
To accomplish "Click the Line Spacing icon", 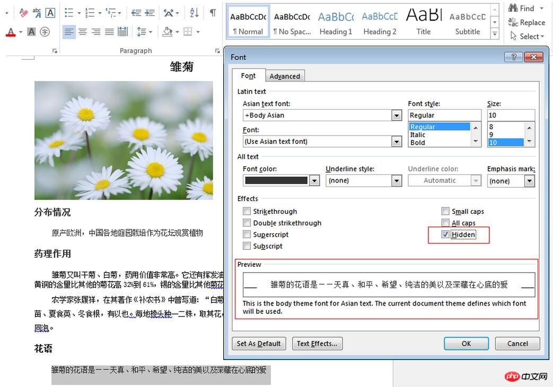I will coord(142,32).
